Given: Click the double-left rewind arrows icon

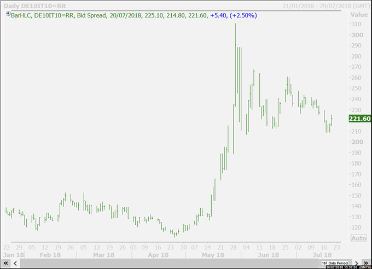Looking at the screenshot, I should click(x=5, y=263).
